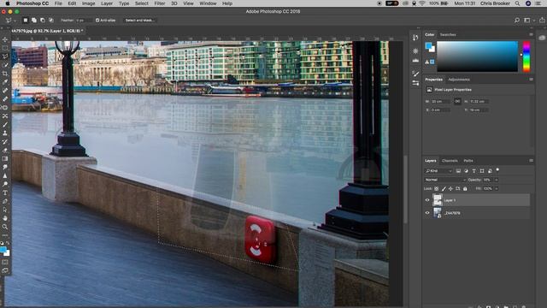Select the Layer 1 row
Screen dimensions: 547x308
pyautogui.click(x=477, y=200)
